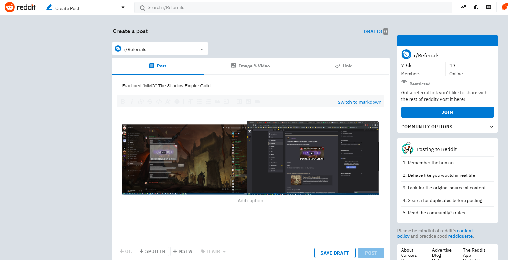
Task: Click The Reddit App footer link
Action: (474, 253)
